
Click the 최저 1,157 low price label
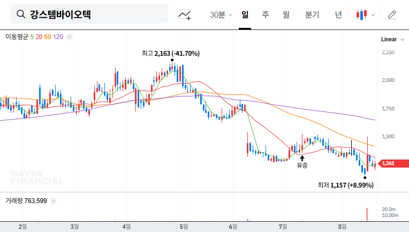[x=345, y=185]
